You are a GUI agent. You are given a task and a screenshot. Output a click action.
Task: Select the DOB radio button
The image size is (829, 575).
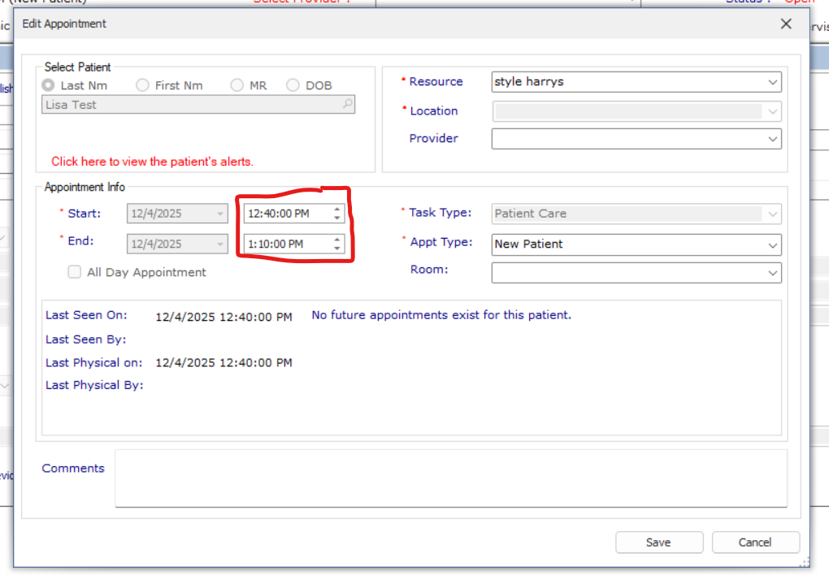click(x=293, y=85)
